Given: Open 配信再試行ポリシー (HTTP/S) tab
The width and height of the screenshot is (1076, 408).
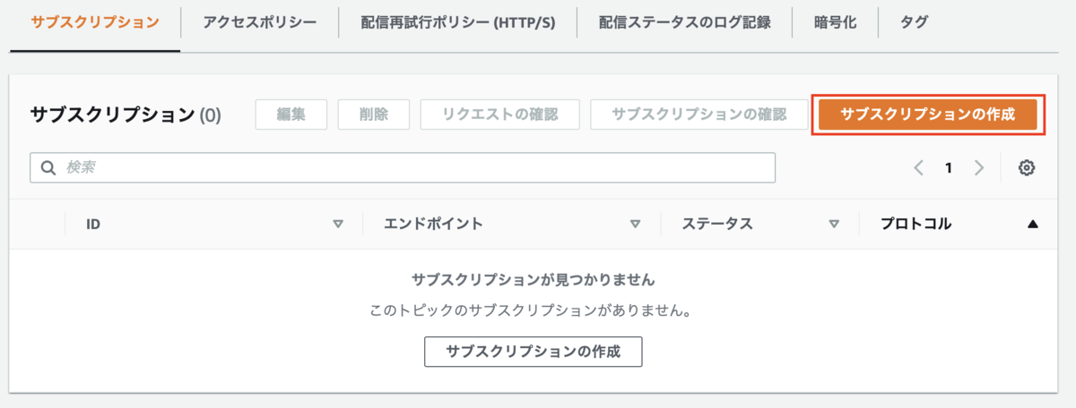Looking at the screenshot, I should tap(457, 22).
